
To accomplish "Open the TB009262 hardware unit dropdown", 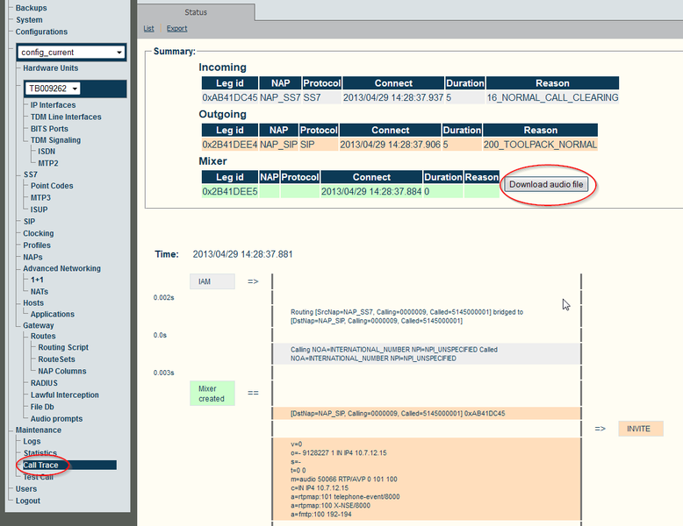I will coord(53,89).
